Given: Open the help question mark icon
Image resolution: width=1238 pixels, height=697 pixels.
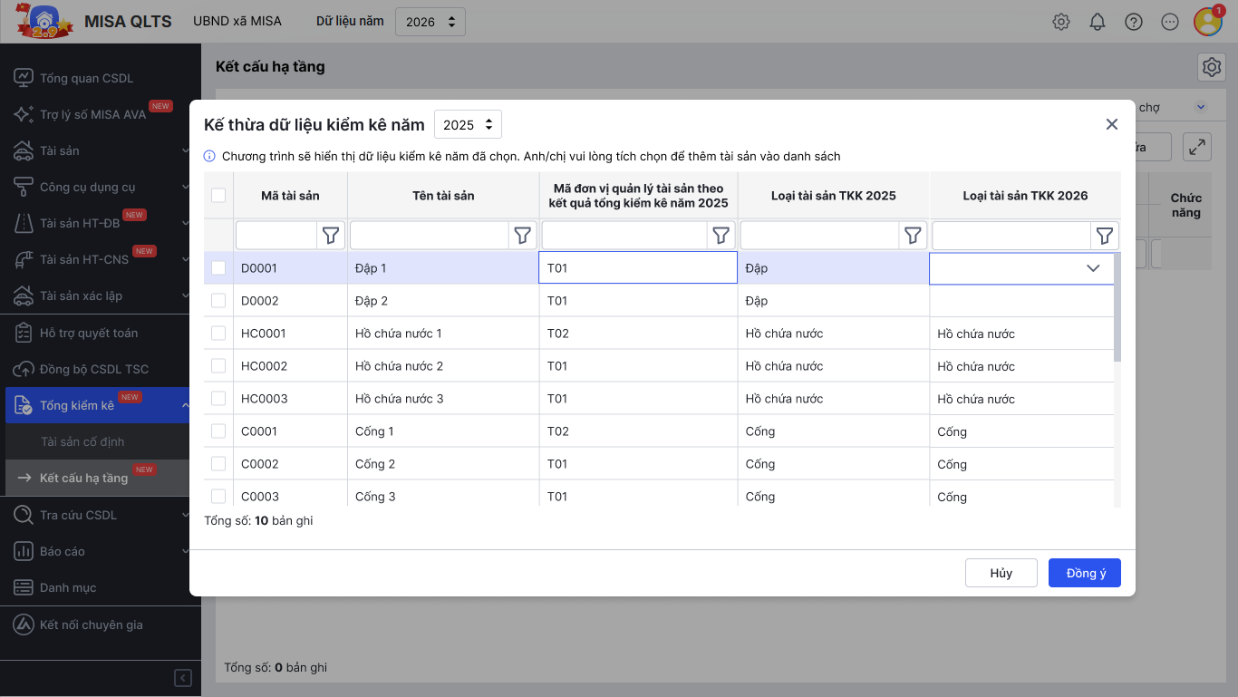Looking at the screenshot, I should click(1134, 22).
